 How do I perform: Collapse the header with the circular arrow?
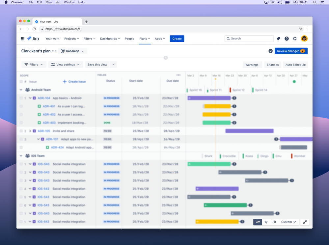(x=166, y=58)
